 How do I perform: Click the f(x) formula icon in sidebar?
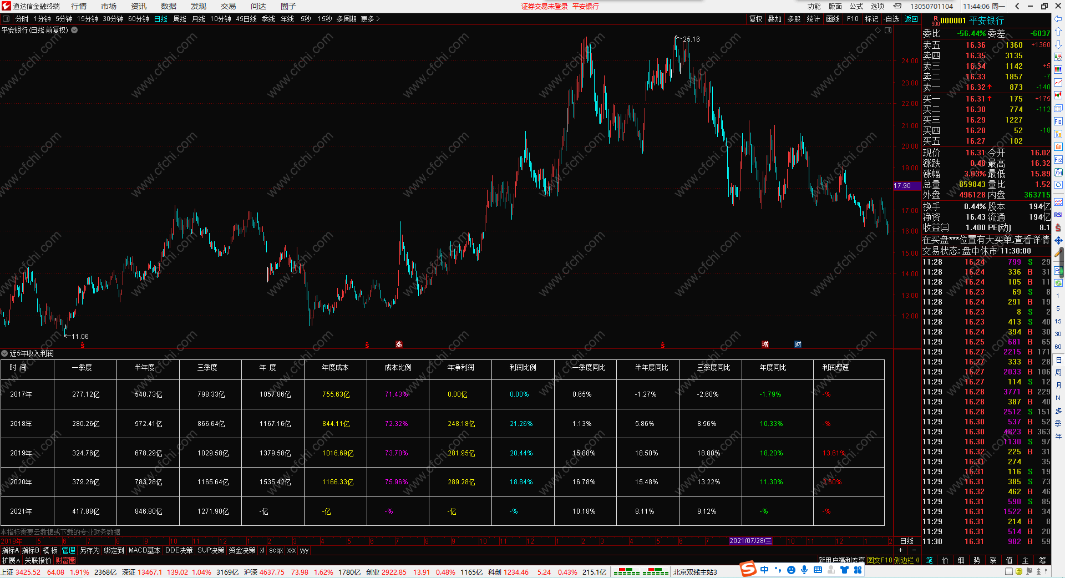point(1058,172)
